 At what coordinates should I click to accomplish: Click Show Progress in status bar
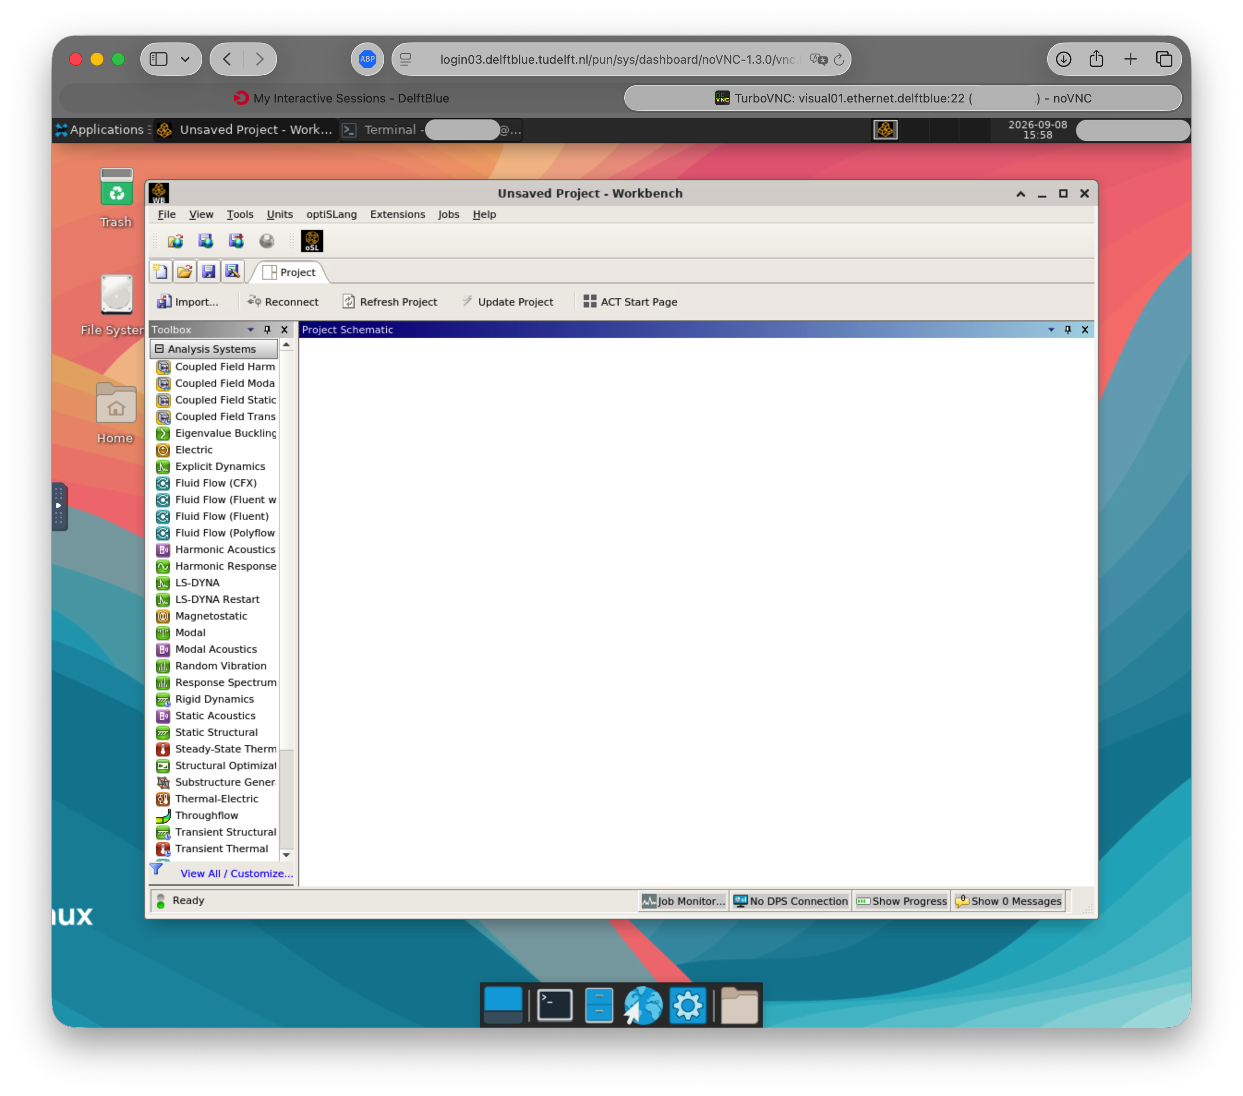[902, 902]
